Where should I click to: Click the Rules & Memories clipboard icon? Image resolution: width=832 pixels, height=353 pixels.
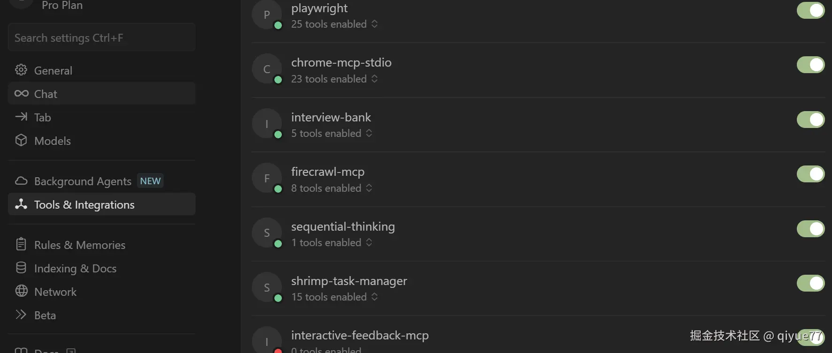21,245
